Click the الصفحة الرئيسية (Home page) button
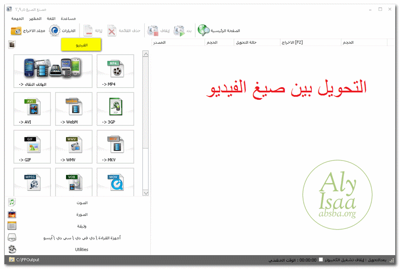The height and width of the screenshot is (269, 400). pyautogui.click(x=219, y=31)
